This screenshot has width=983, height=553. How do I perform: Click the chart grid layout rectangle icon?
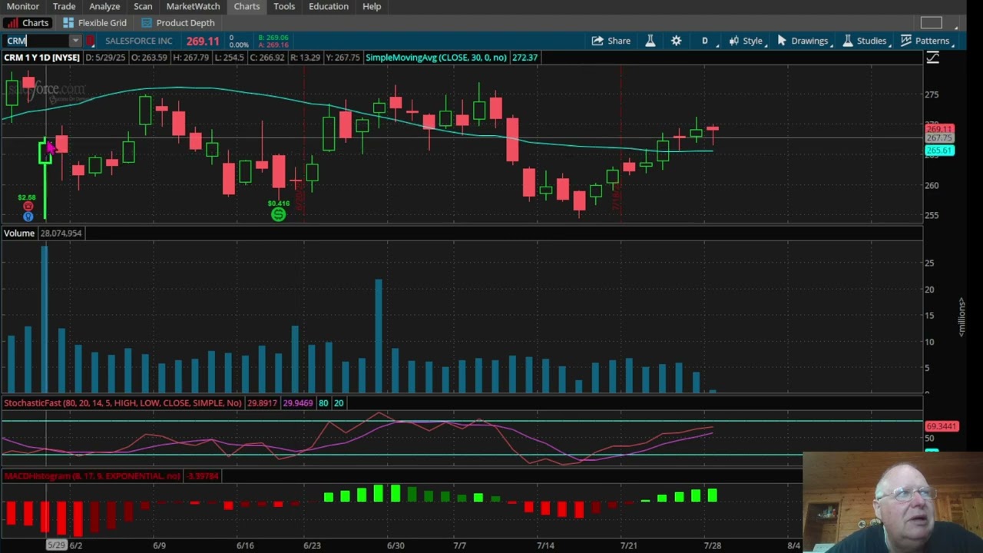point(931,23)
